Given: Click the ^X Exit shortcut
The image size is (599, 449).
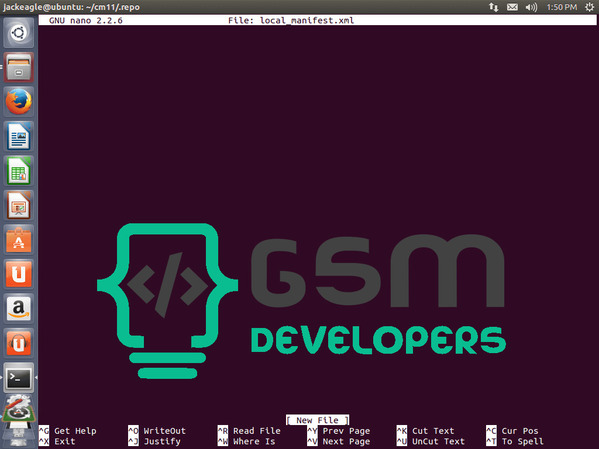Looking at the screenshot, I should pyautogui.click(x=57, y=441).
